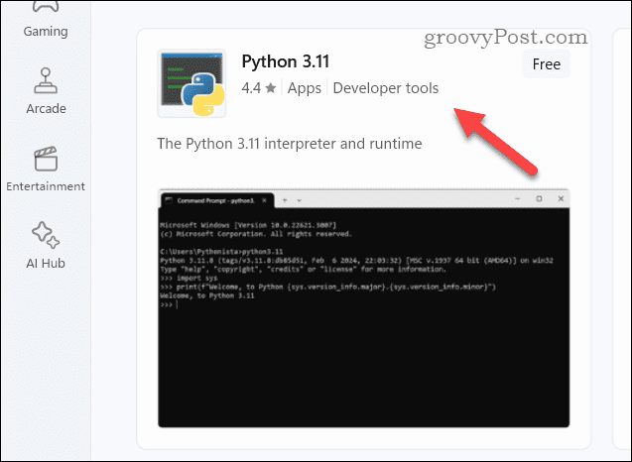Open the Command Prompt screenshot preview
The height and width of the screenshot is (462, 632).
click(x=363, y=308)
